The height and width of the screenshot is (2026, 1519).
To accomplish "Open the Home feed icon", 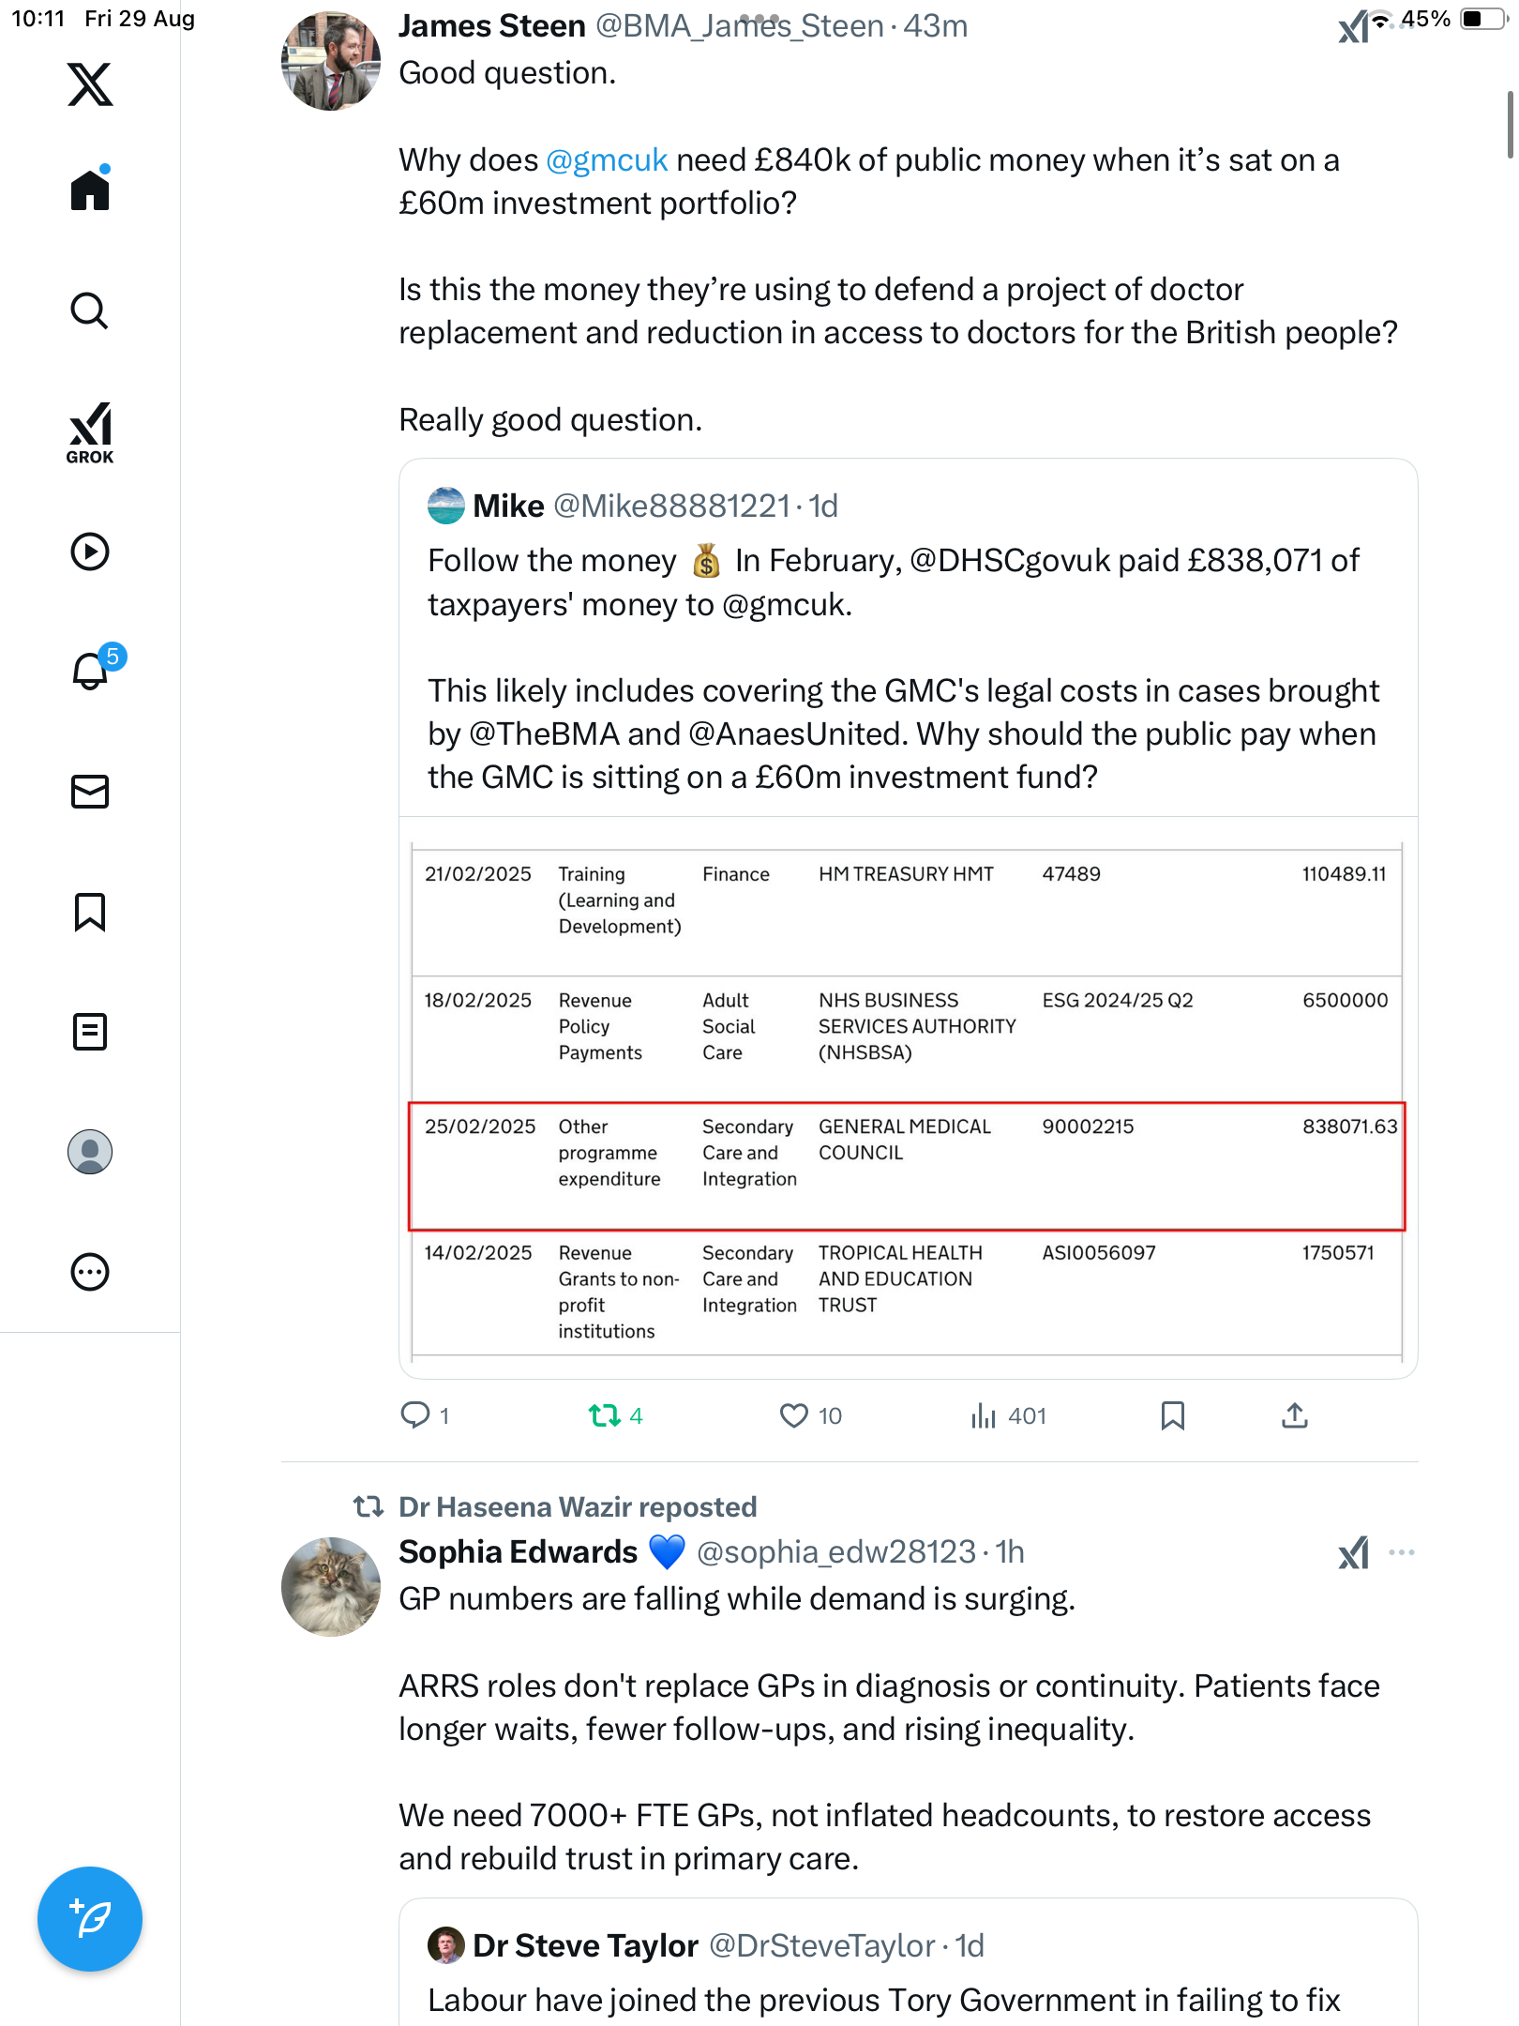I will tap(90, 189).
